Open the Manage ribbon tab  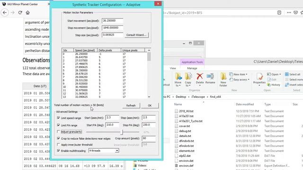(192, 68)
